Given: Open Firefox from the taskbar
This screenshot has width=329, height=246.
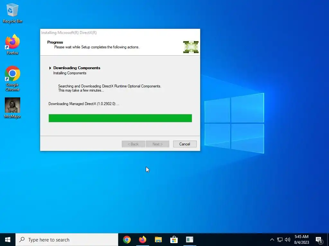Looking at the screenshot, I should click(143, 240).
